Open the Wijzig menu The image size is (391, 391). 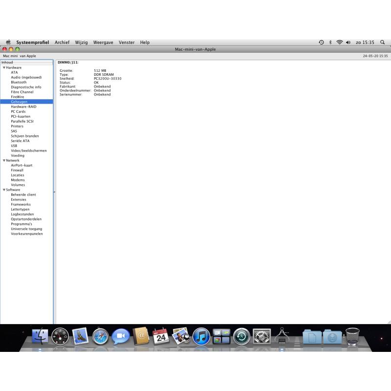(x=81, y=43)
